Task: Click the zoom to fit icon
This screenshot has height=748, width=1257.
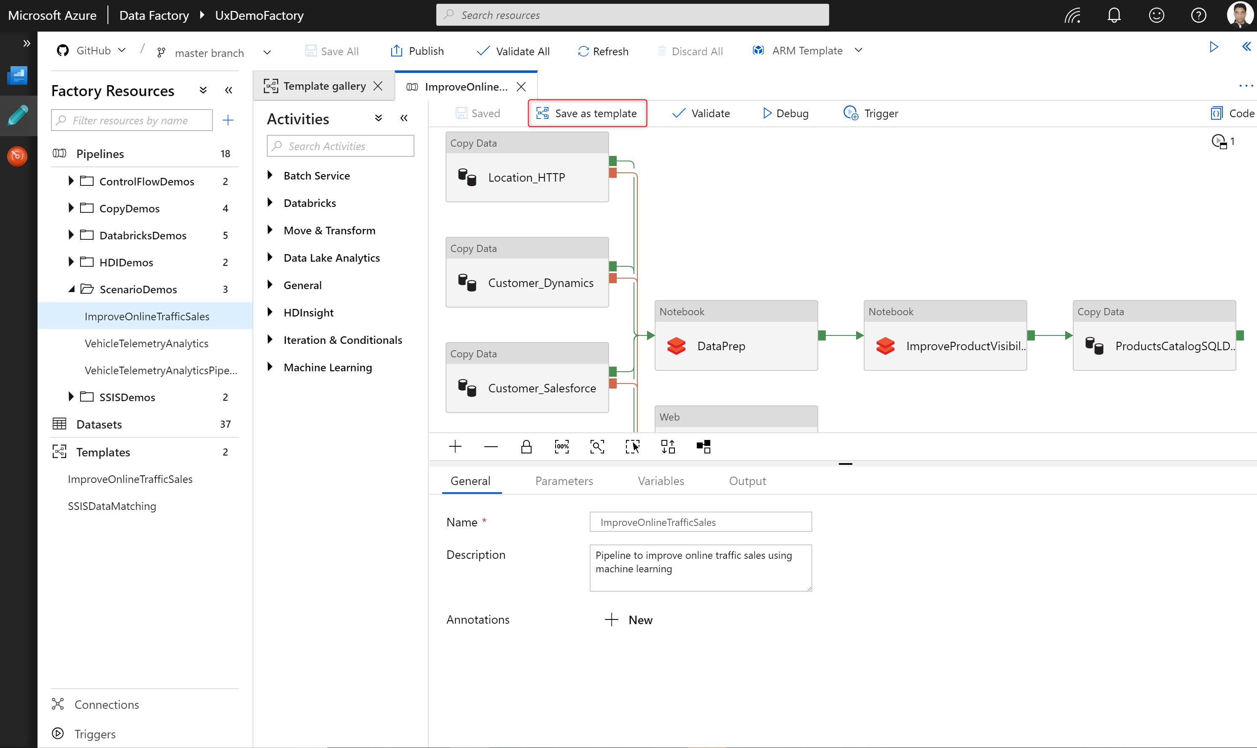Action: pyautogui.click(x=597, y=446)
